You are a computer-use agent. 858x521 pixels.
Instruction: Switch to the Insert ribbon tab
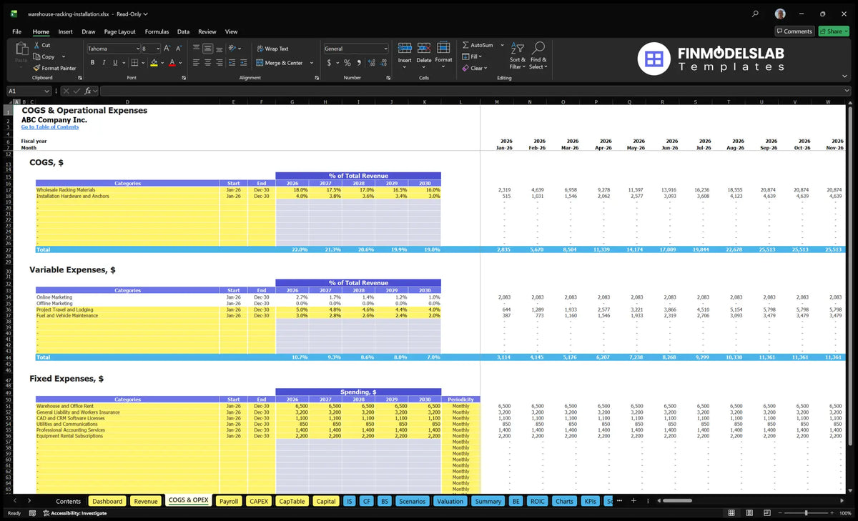65,31
